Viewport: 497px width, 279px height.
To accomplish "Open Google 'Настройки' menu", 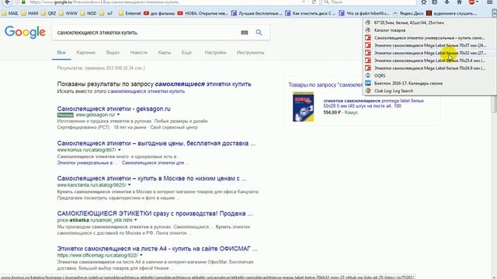I will point(216,53).
